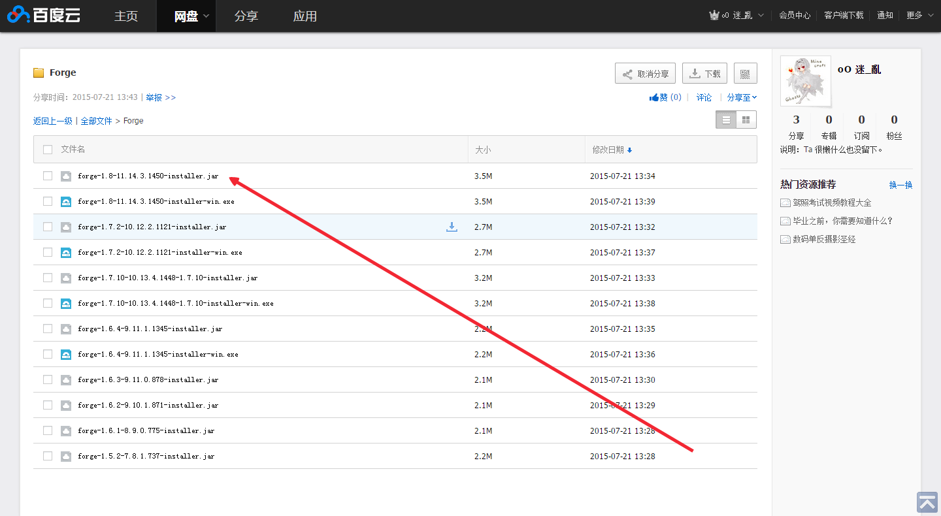Open the 应用 tab

(x=305, y=16)
